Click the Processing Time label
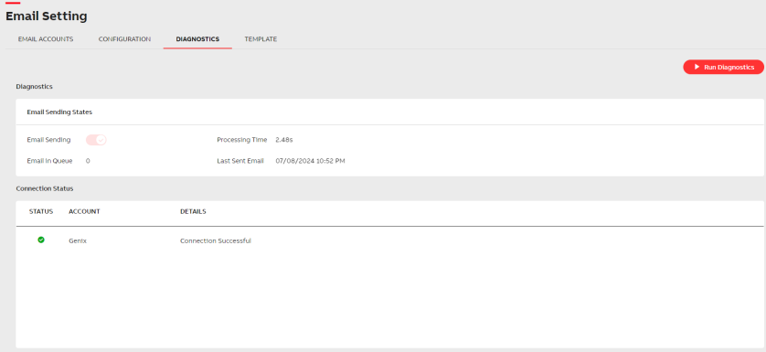The image size is (766, 352). (242, 140)
